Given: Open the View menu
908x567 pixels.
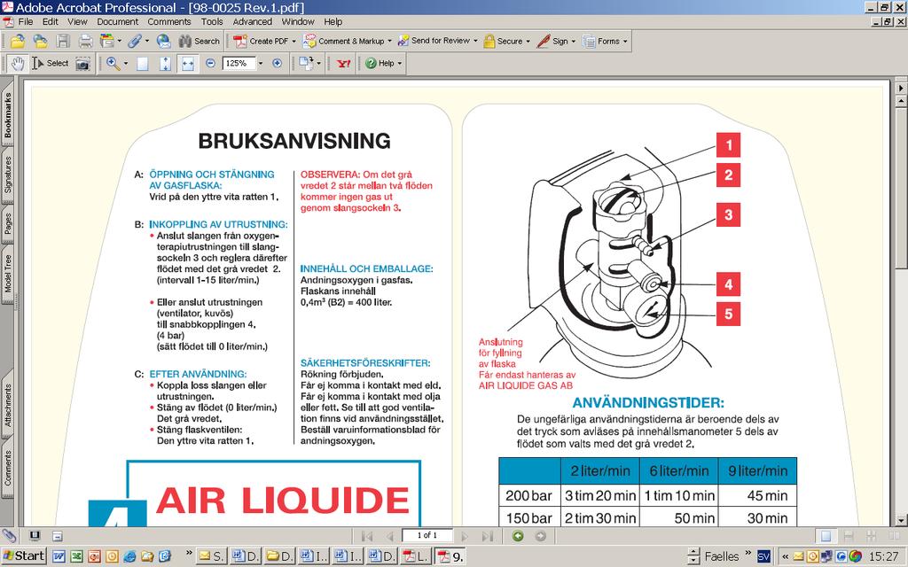Looking at the screenshot, I should click(77, 22).
